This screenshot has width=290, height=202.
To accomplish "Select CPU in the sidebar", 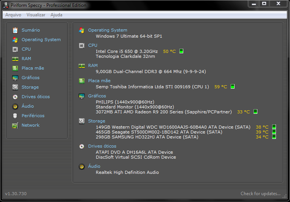I will click(26, 49).
